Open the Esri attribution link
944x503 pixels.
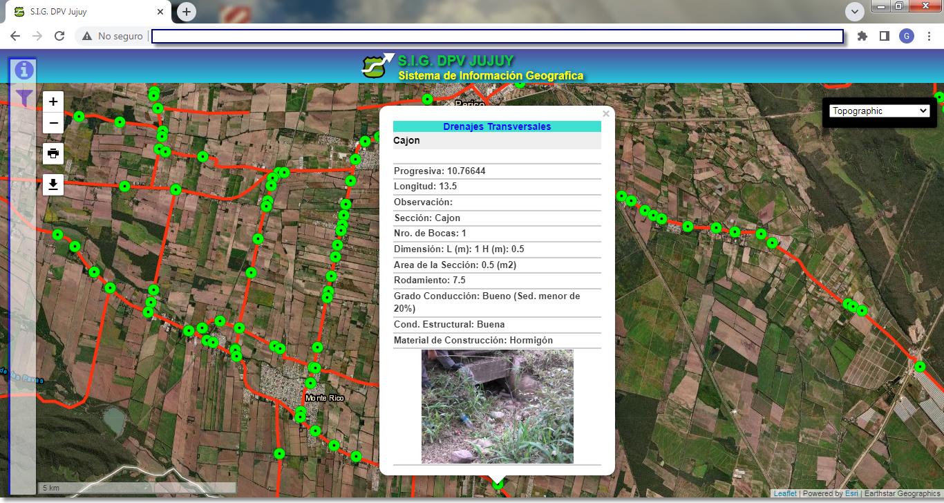(851, 493)
